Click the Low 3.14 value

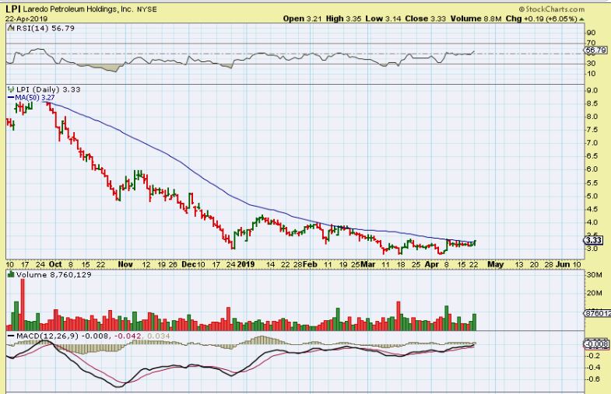click(383, 19)
